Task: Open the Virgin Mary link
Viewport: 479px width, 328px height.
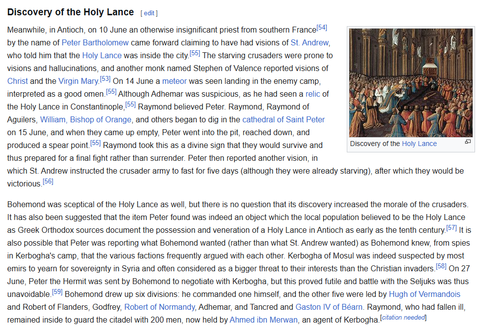Action: coord(78,81)
